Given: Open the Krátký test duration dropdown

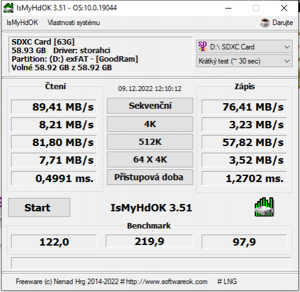Looking at the screenshot, I should (244, 61).
